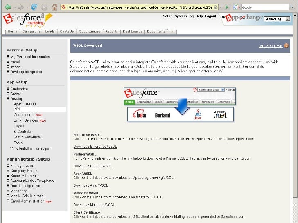The width and height of the screenshot is (298, 223).
Task: Expand the Desktop Integration section
Action: 8,72
